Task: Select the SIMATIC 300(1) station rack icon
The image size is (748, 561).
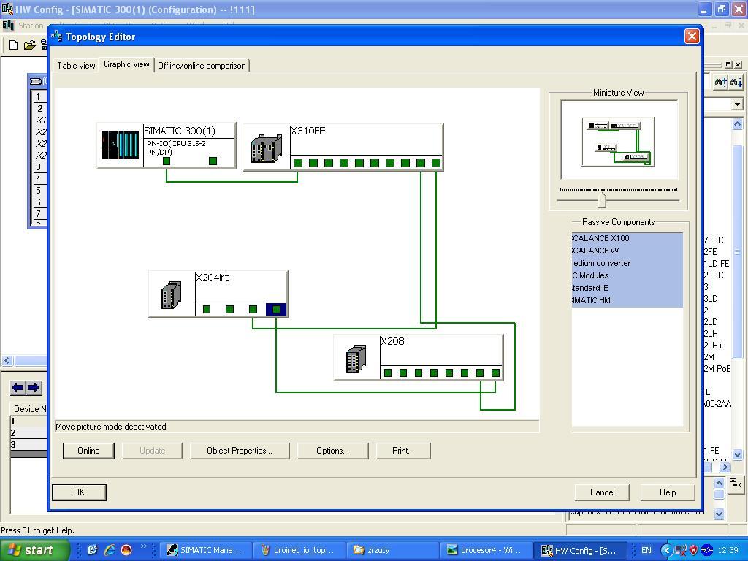Action: coord(120,145)
